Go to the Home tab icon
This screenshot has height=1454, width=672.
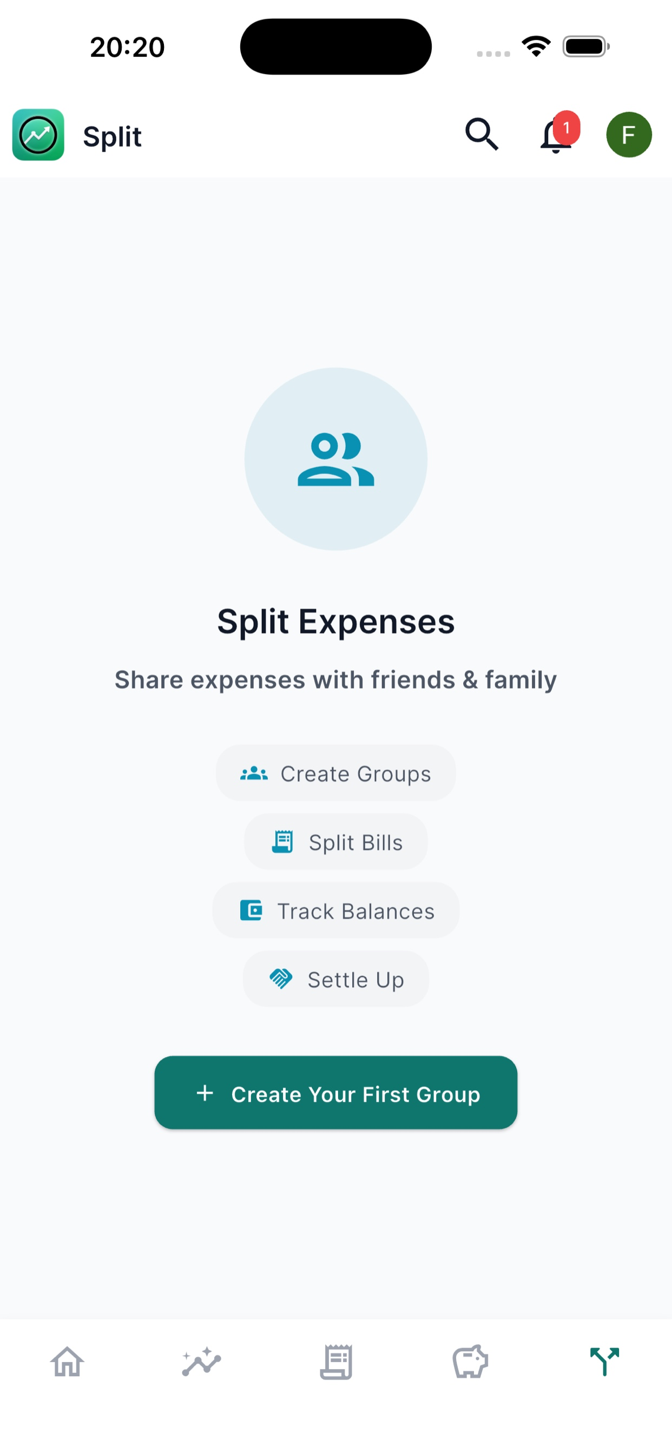[67, 1362]
